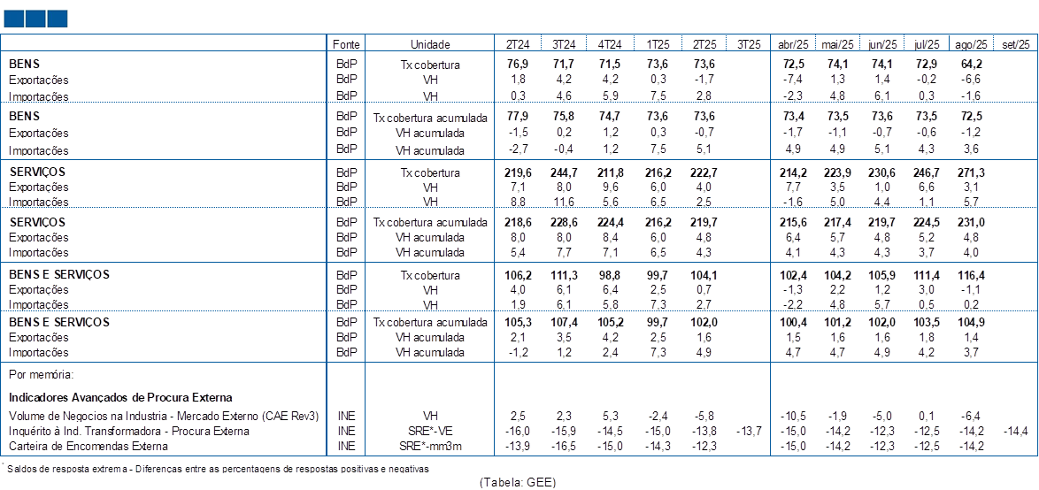1039x490 pixels.
Task: Click the mai/25 column header
Action: pos(838,43)
